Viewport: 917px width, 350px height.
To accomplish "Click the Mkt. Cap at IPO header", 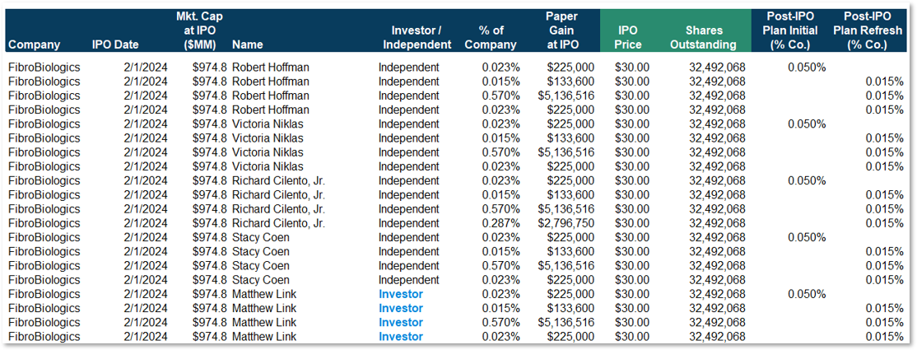I will click(x=198, y=30).
